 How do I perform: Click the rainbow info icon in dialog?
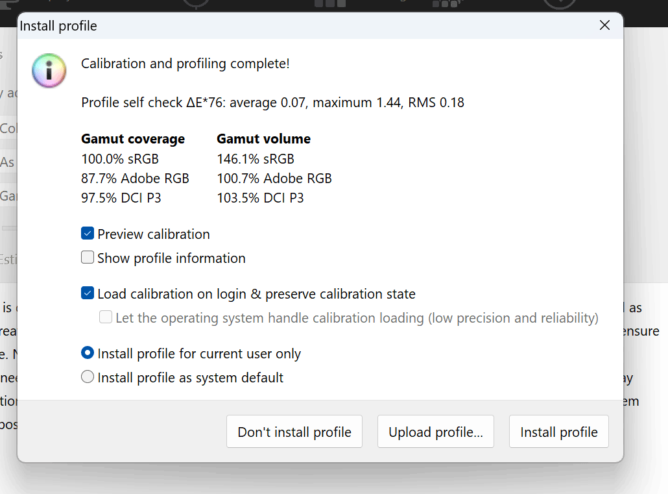(x=49, y=71)
